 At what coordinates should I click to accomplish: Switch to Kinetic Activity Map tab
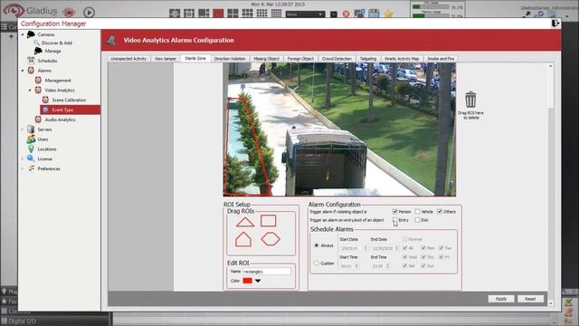(402, 59)
